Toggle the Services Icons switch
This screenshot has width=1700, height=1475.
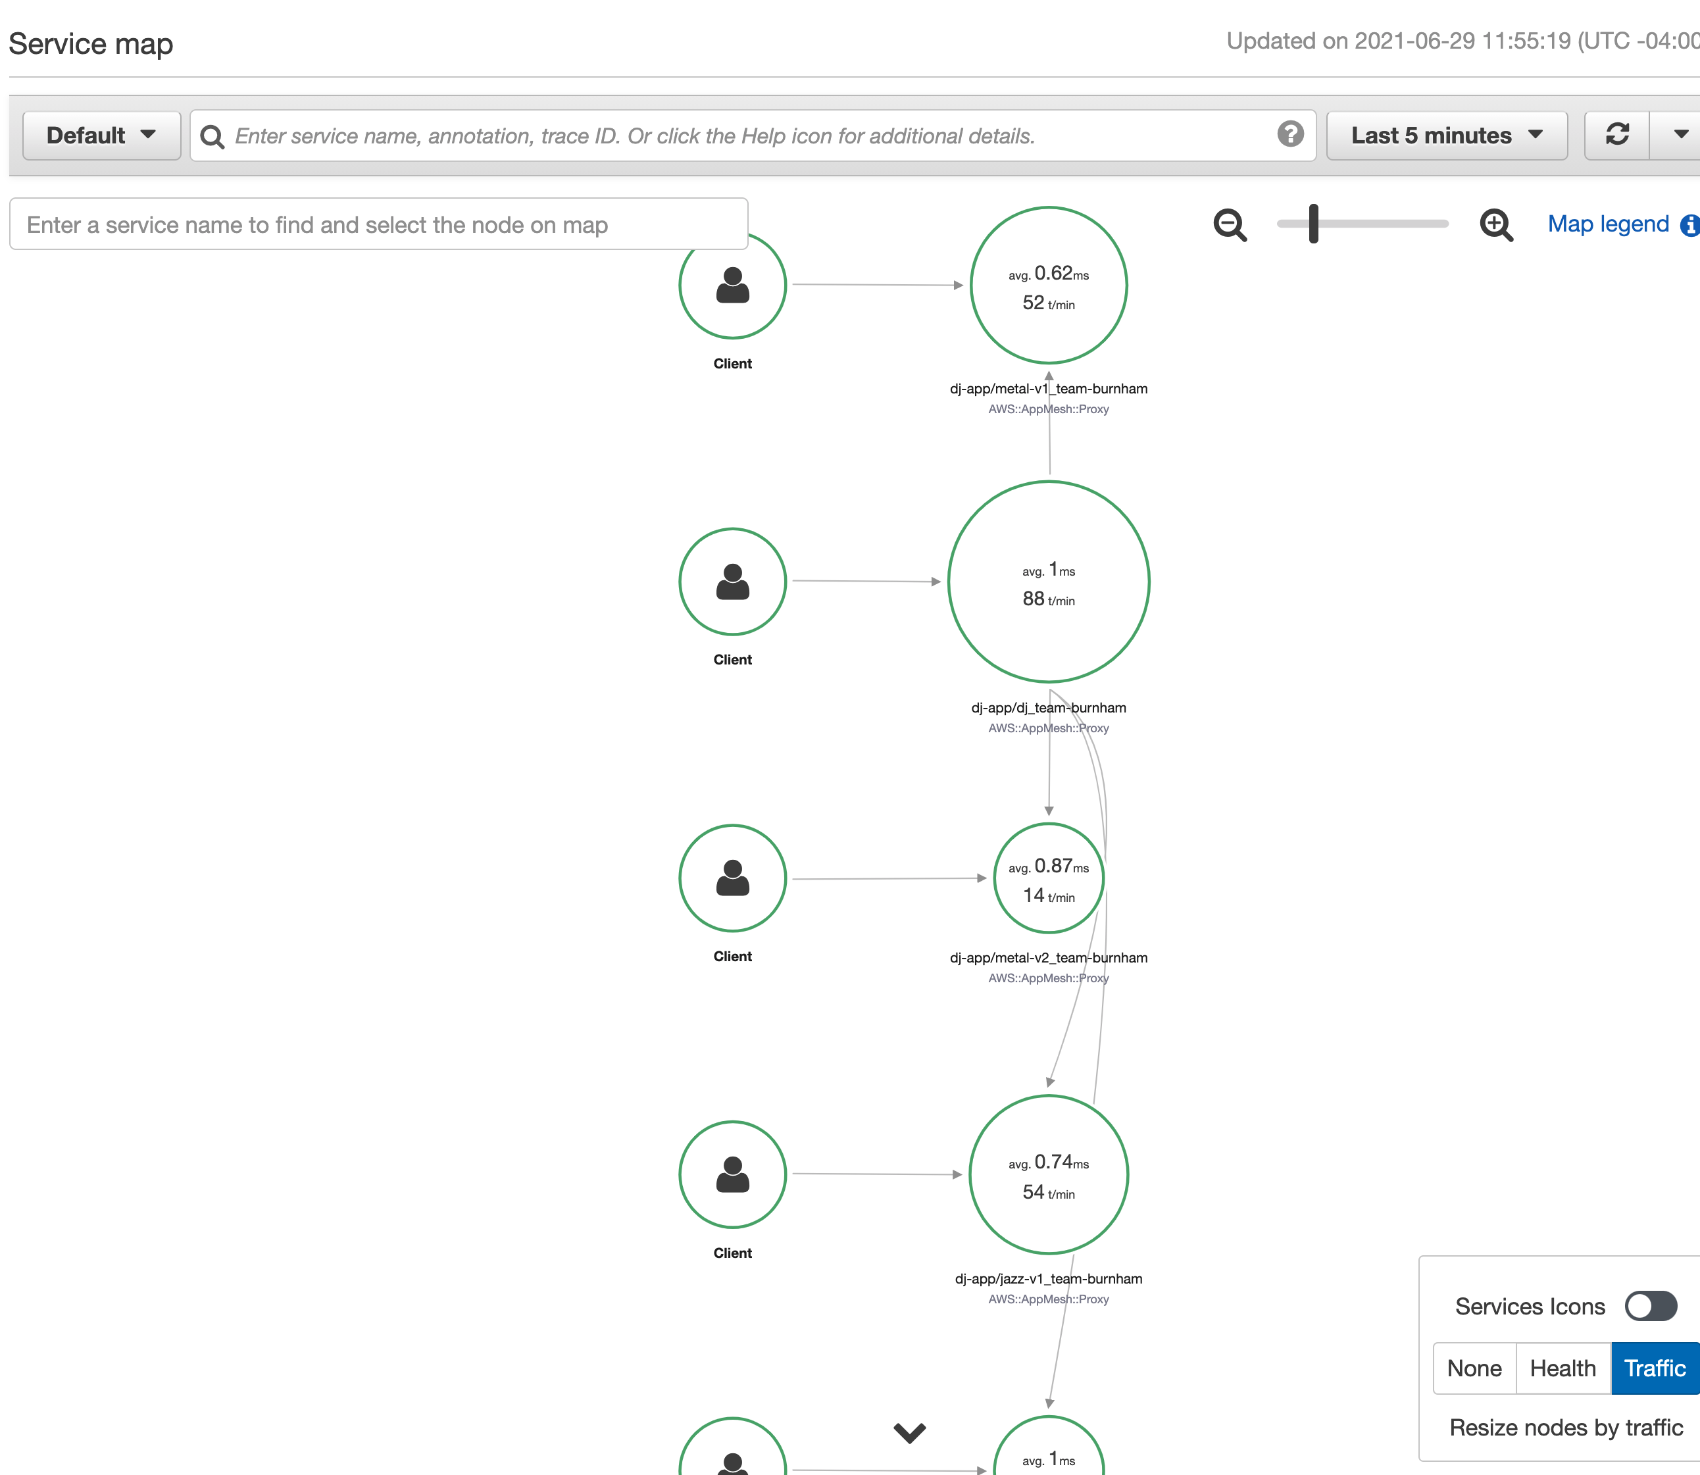coord(1651,1305)
